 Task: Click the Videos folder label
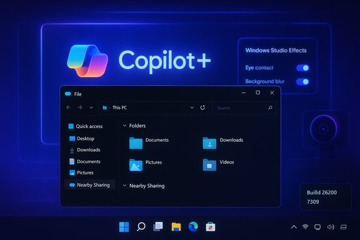[227, 162]
